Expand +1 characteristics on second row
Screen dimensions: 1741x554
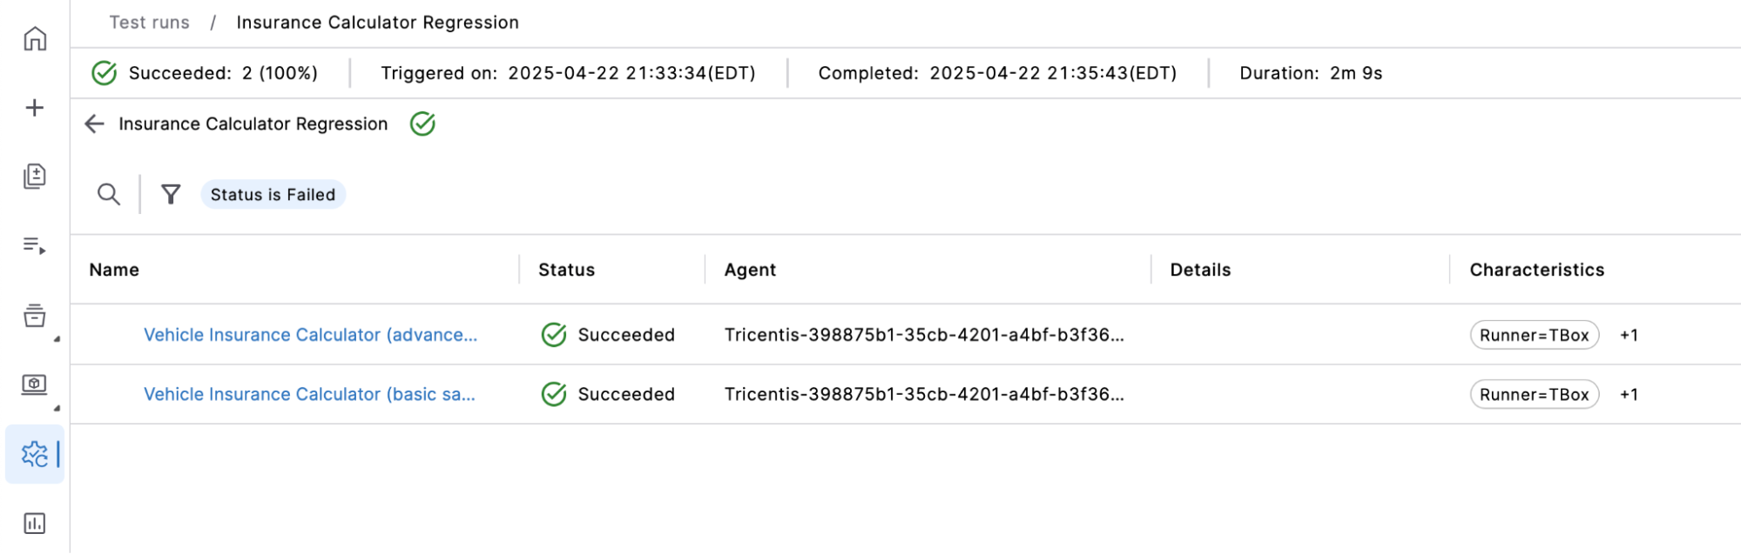1629,394
